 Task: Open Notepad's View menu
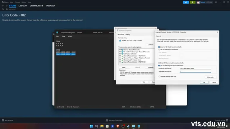70,37
